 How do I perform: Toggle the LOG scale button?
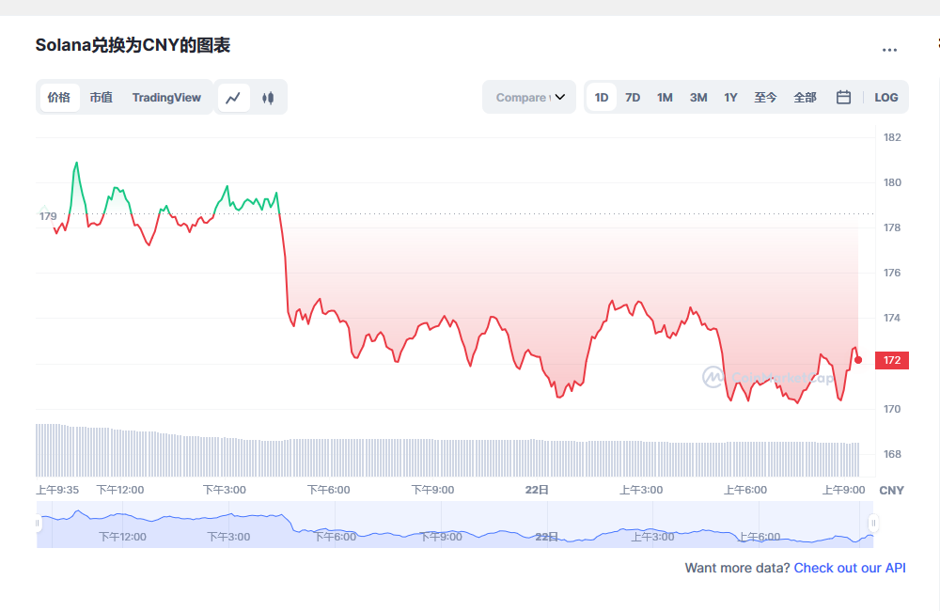coord(886,98)
